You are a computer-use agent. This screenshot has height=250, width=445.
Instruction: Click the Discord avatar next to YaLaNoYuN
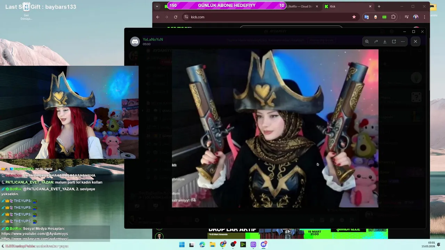point(135,42)
